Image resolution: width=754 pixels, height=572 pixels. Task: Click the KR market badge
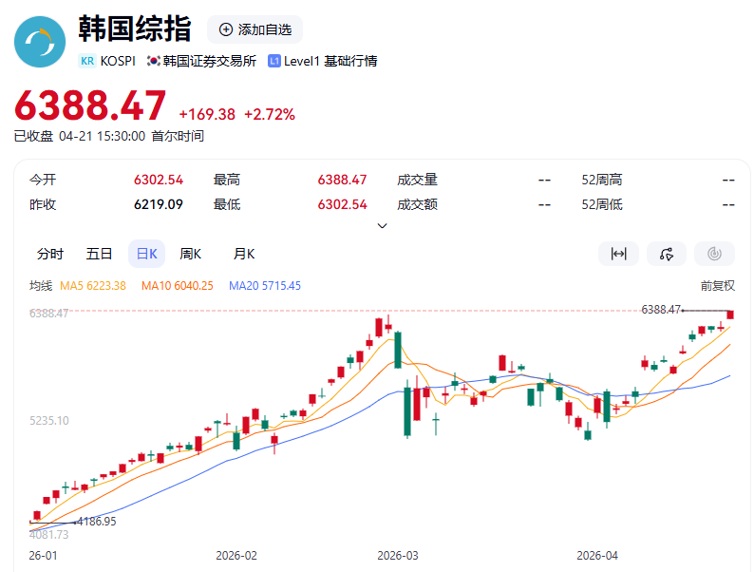(x=87, y=61)
